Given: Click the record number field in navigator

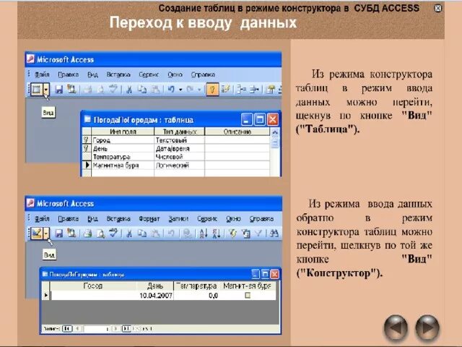Looking at the screenshot, I should click(97, 328).
